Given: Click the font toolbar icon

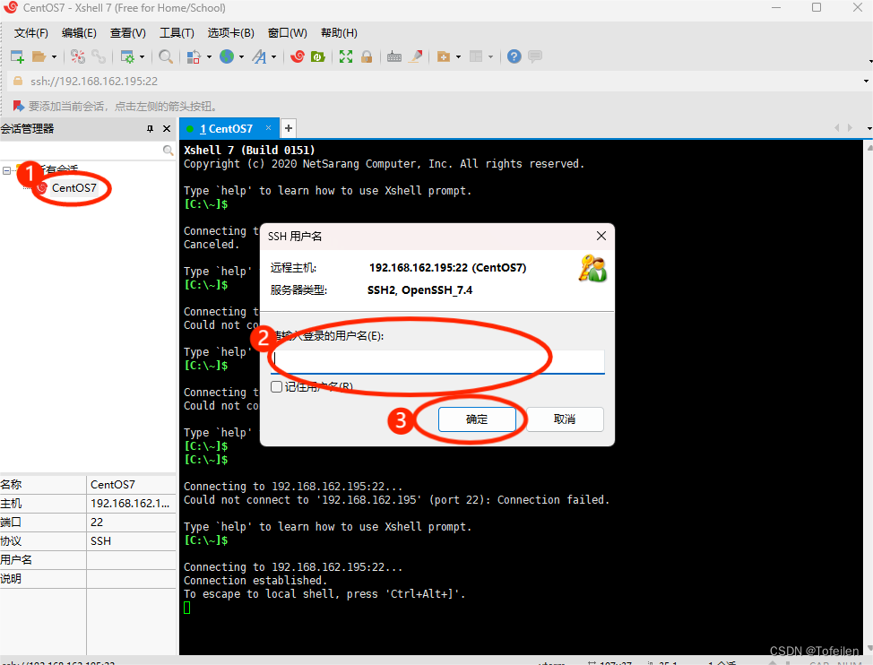Looking at the screenshot, I should (x=259, y=56).
